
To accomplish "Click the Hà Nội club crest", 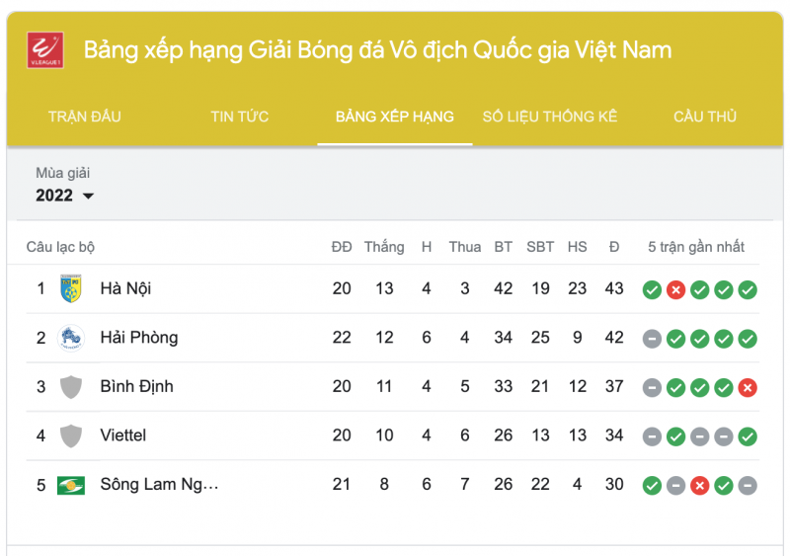I will pyautogui.click(x=70, y=288).
